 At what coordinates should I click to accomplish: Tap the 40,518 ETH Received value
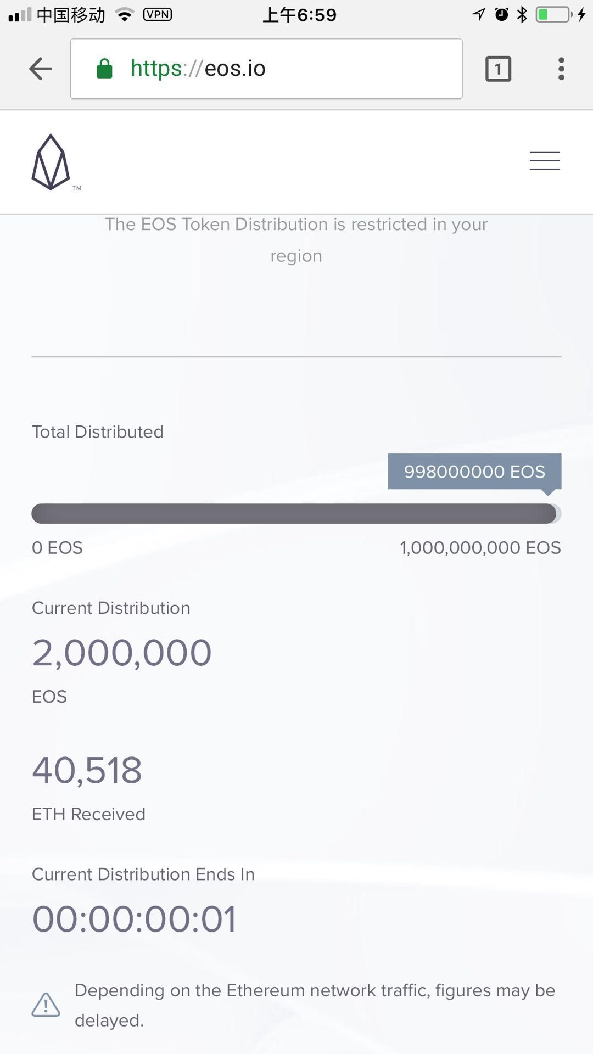pos(87,770)
